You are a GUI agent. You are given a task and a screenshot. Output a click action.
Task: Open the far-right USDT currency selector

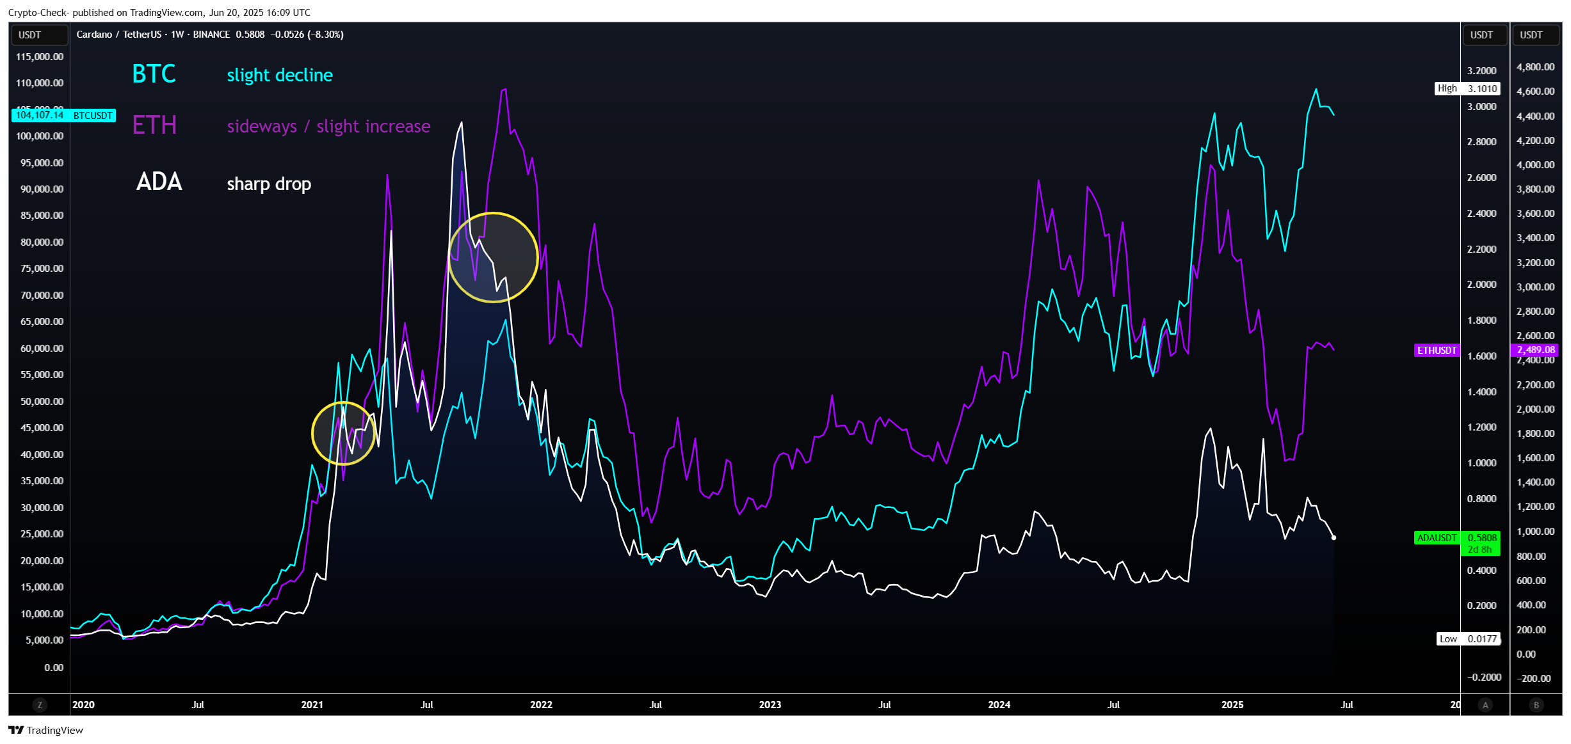[x=1536, y=35]
